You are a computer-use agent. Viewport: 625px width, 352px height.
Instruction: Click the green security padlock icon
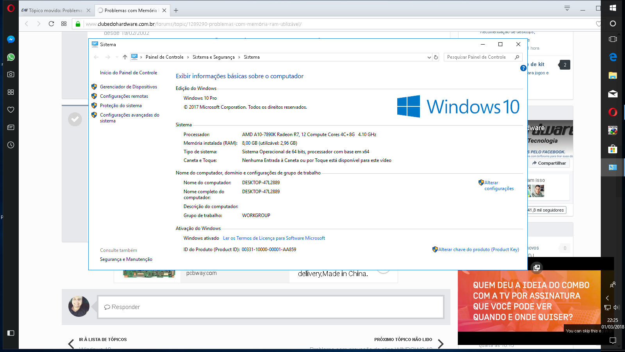click(78, 24)
